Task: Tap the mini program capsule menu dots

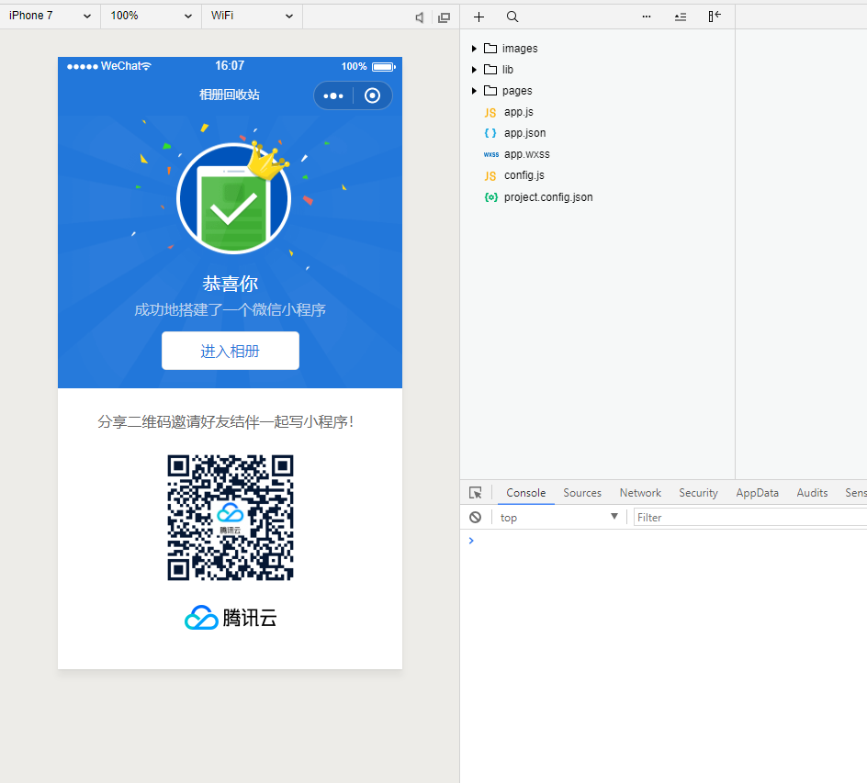Action: pyautogui.click(x=333, y=95)
